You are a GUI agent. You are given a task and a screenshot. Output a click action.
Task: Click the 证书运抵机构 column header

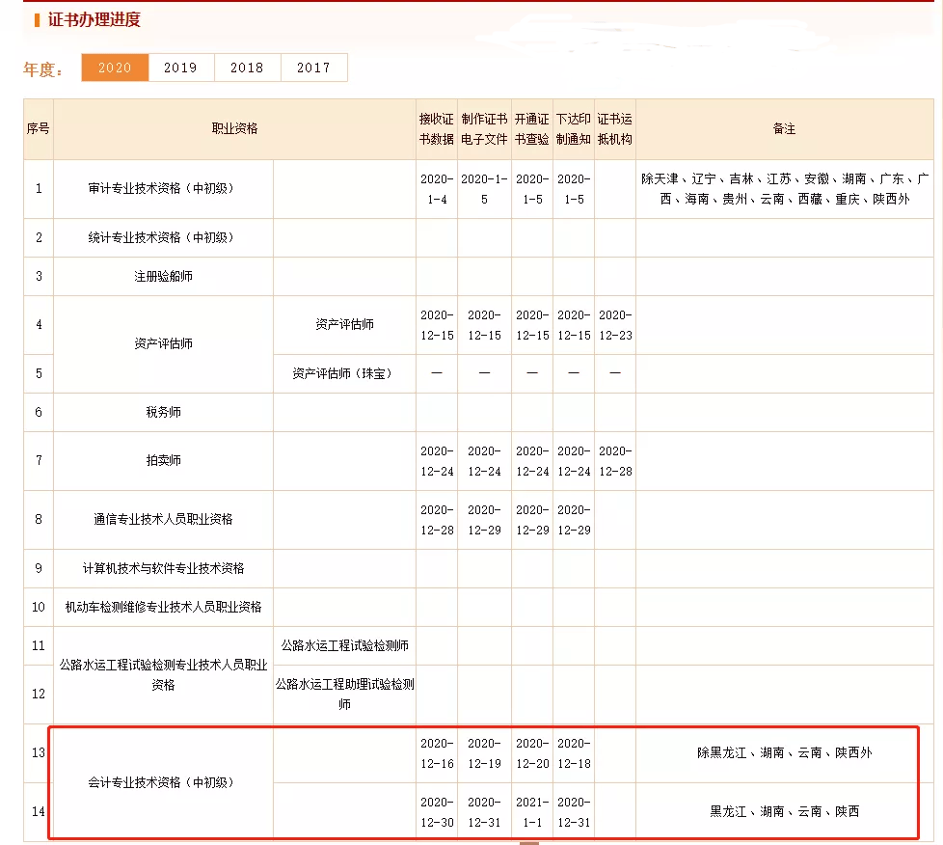[x=614, y=129]
